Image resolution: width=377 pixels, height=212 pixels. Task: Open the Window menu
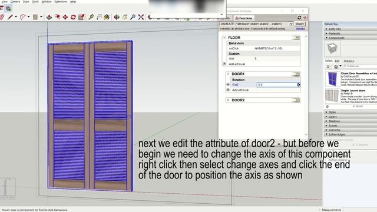click(47, 2)
